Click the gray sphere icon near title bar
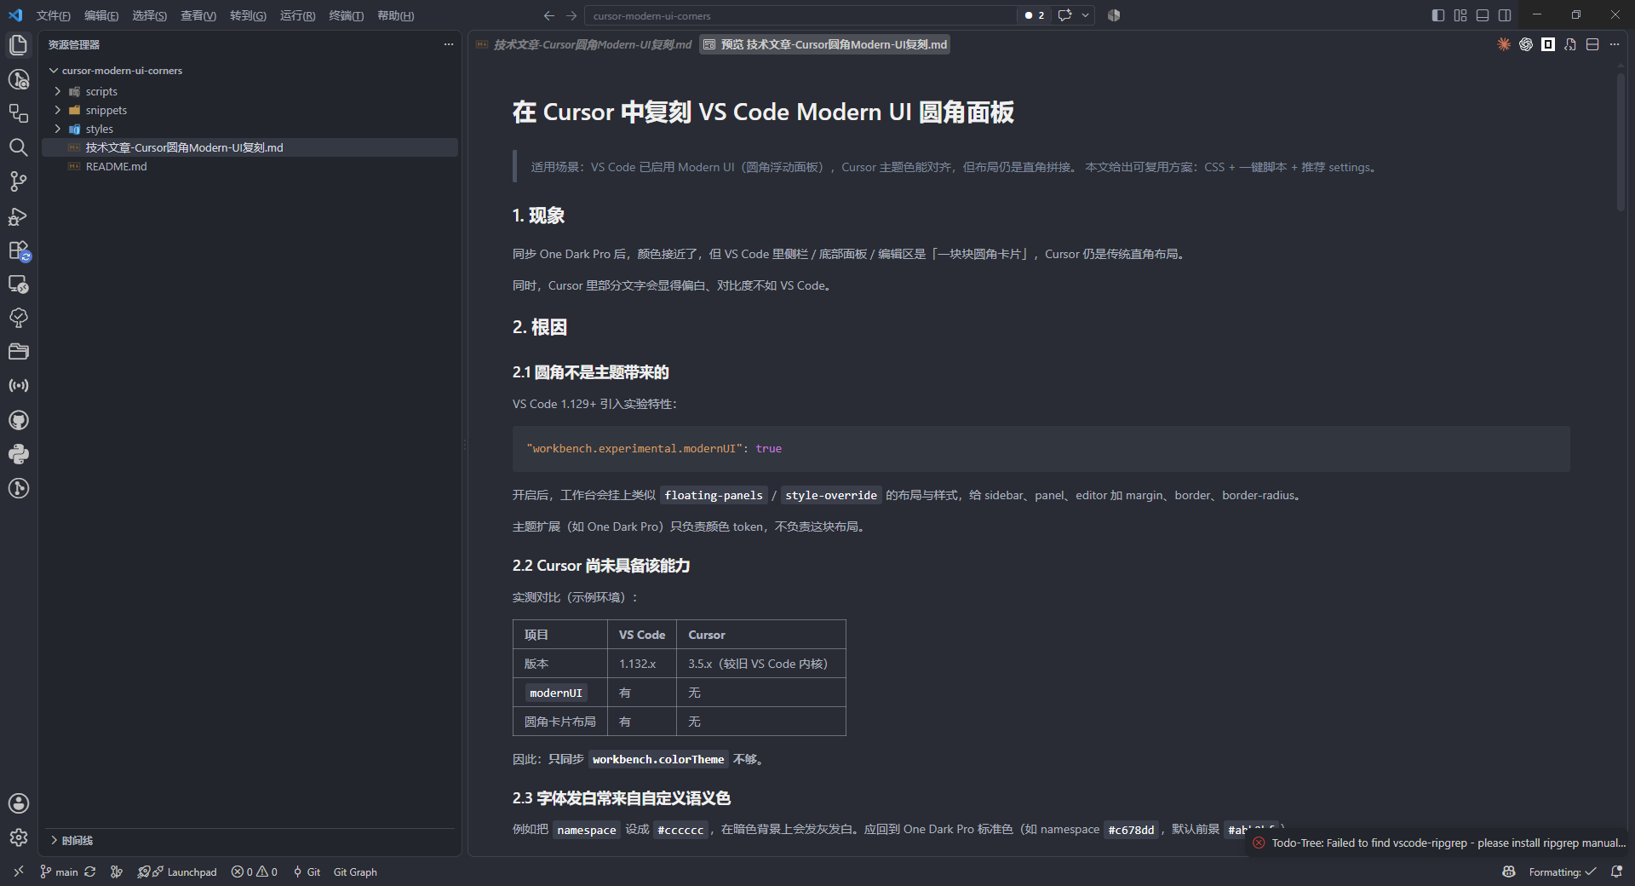The height and width of the screenshot is (886, 1635). point(1114,15)
